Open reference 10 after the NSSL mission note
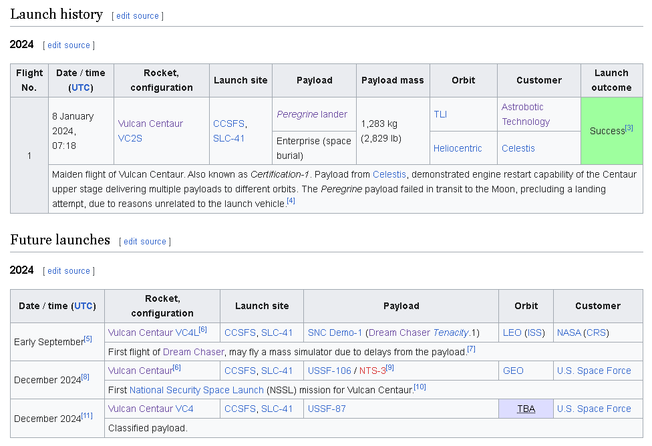The image size is (652, 446). coord(420,387)
